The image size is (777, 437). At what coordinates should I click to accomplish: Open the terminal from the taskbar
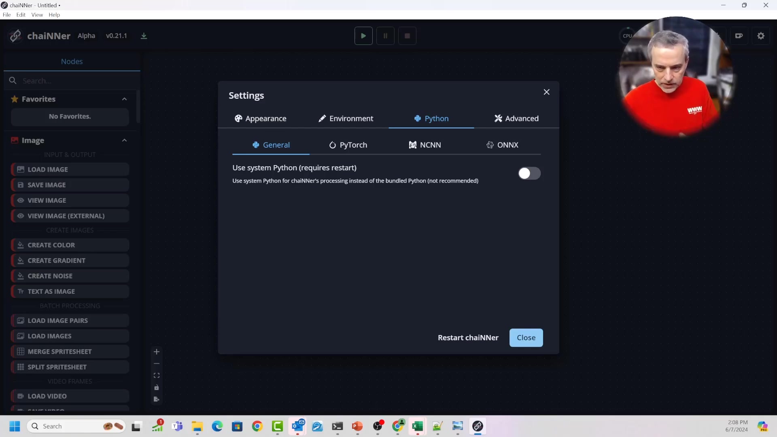pos(338,426)
